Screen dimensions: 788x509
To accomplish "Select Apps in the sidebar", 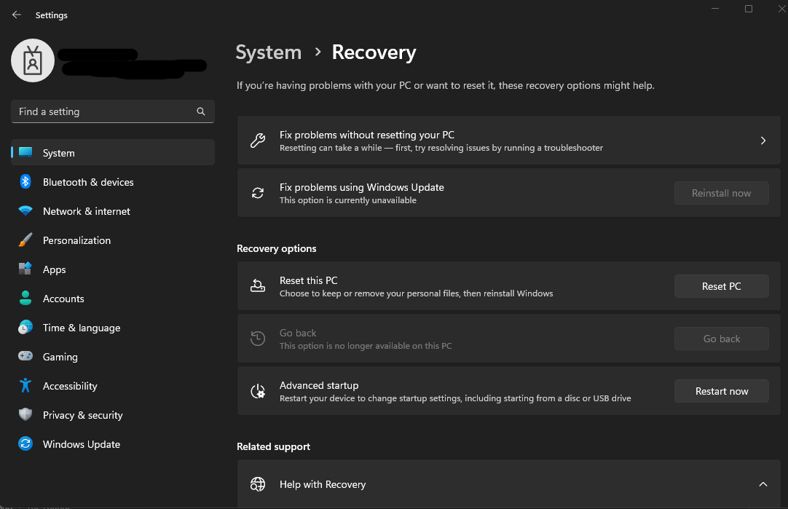I will pos(113,269).
